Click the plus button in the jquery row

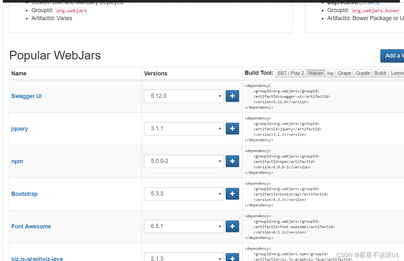(x=232, y=128)
